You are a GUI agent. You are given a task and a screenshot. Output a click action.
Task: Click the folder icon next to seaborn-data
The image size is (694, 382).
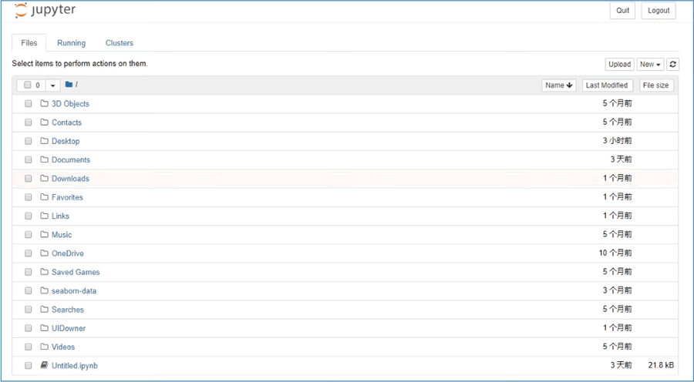point(44,290)
